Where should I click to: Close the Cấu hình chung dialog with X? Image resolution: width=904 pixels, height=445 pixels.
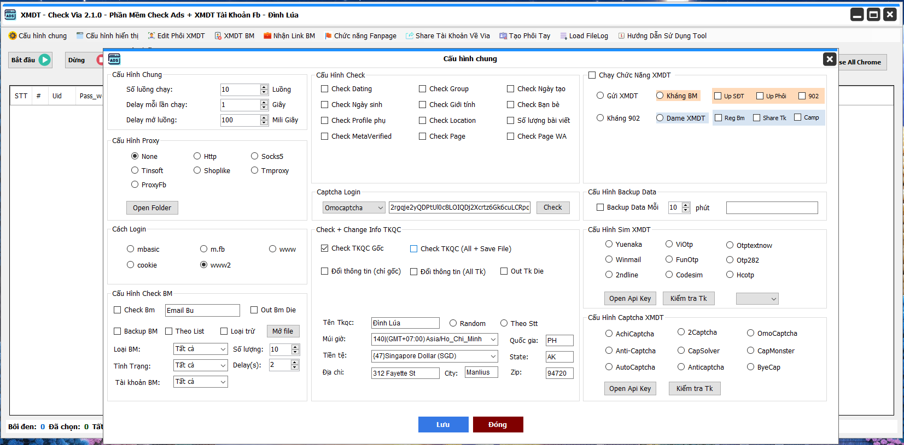830,59
